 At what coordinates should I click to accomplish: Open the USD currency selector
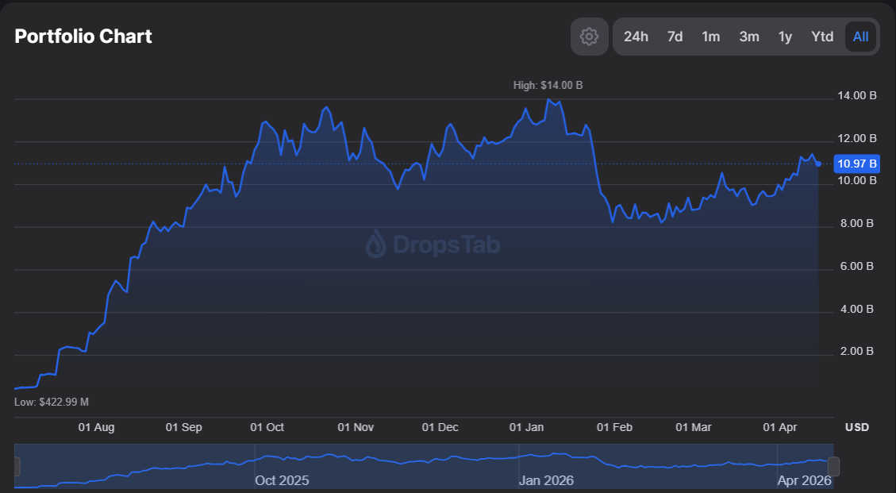[856, 427]
